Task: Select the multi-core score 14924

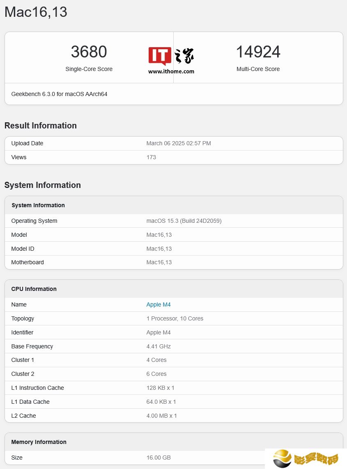Action: pyautogui.click(x=258, y=52)
